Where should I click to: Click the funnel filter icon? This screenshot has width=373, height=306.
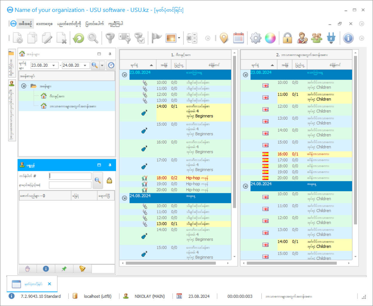tap(110, 38)
